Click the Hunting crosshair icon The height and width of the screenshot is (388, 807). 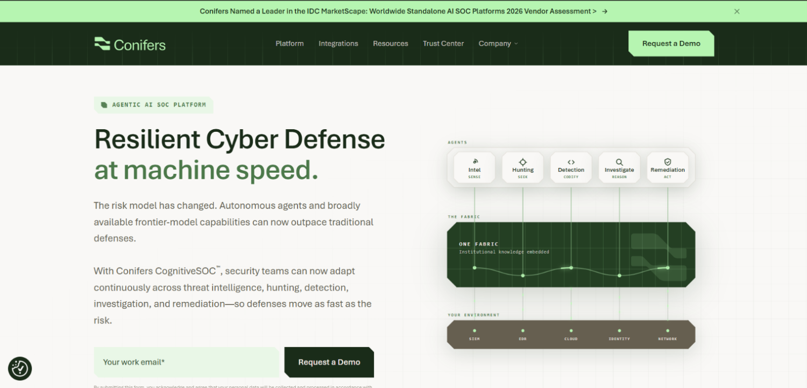pos(522,161)
